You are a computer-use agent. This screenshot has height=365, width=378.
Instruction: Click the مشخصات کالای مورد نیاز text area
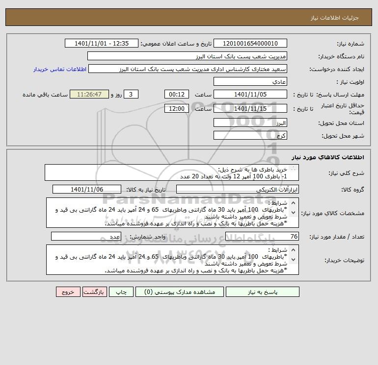tap(172, 213)
